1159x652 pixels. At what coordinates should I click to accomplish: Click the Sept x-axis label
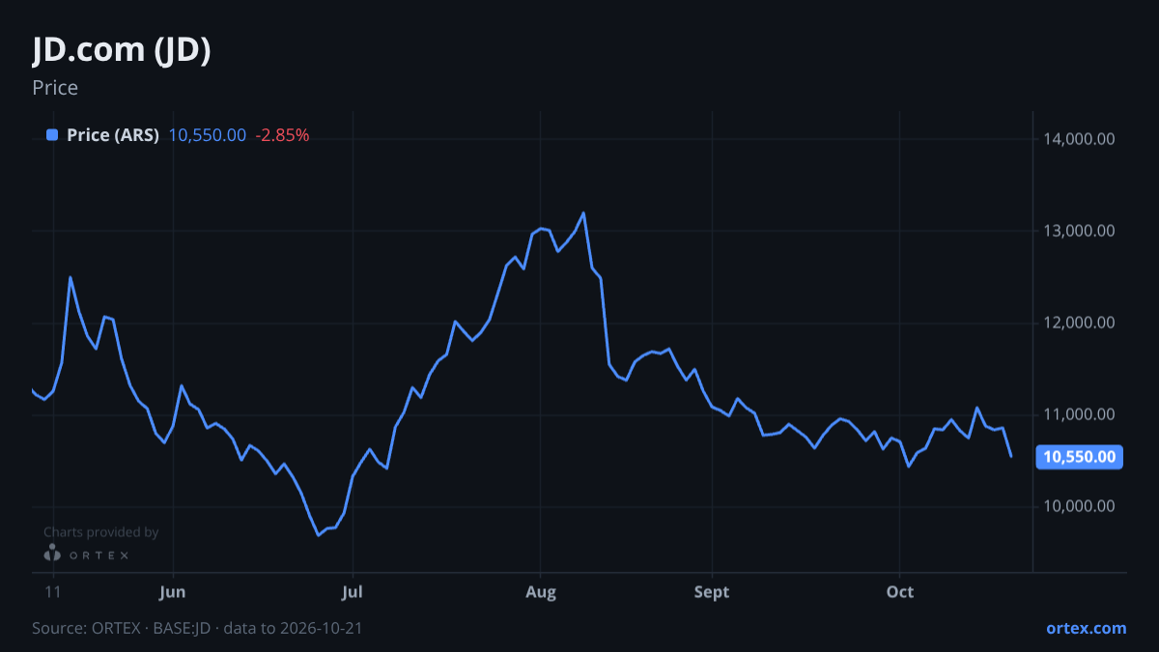pos(712,591)
